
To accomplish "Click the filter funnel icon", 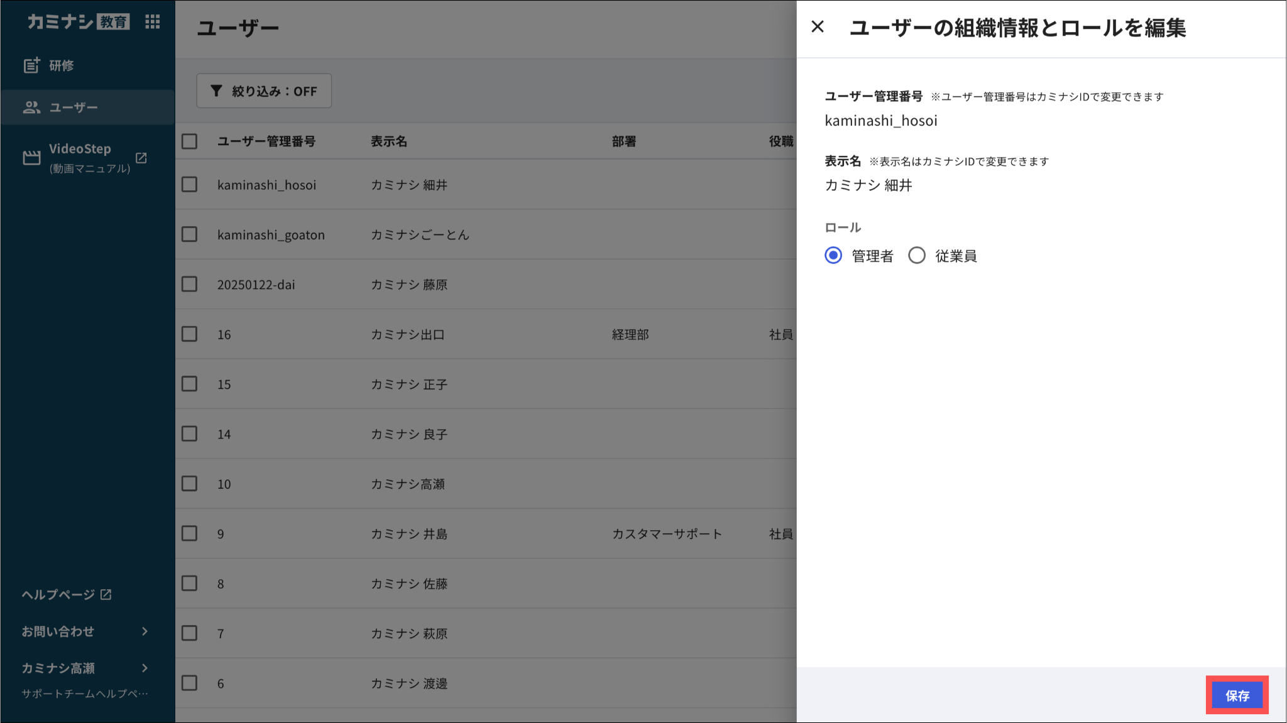I will (x=216, y=91).
